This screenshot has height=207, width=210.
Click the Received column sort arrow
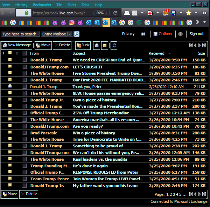170,54
